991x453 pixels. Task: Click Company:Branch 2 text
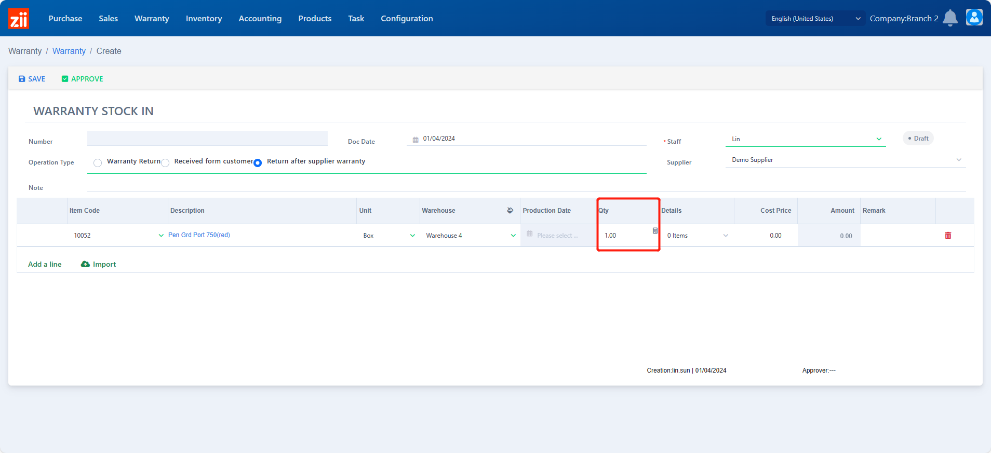pyautogui.click(x=904, y=19)
